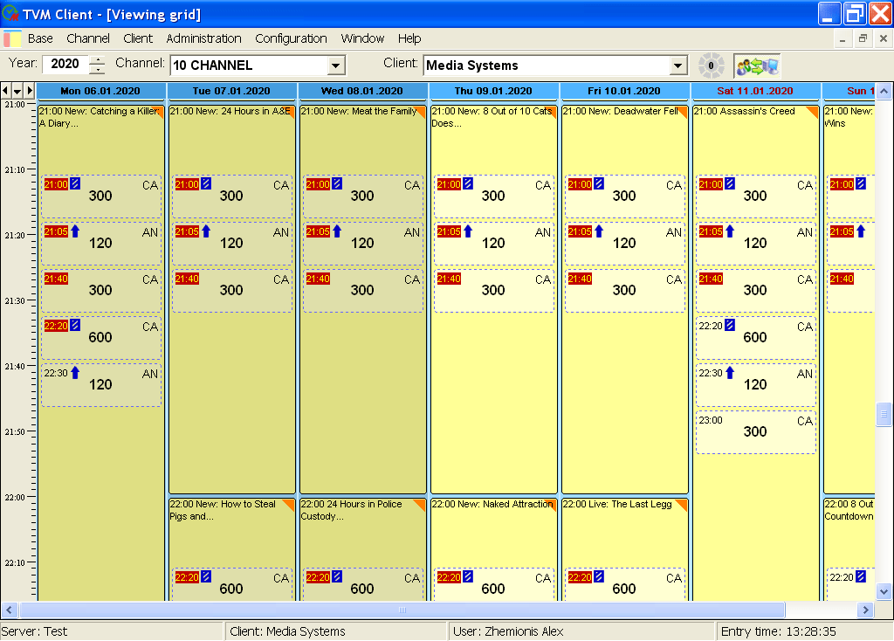Open the Configuration menu
Screen dimensions: 894x641
(x=291, y=38)
